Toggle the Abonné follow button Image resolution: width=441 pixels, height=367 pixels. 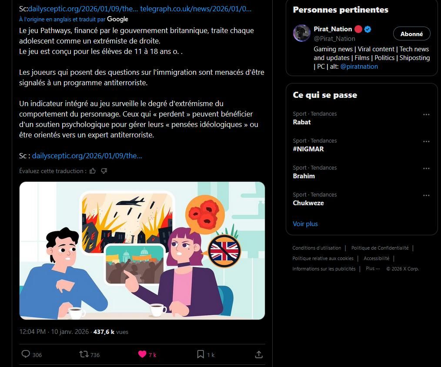tap(412, 34)
